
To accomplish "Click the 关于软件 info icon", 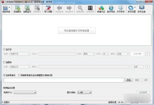I will 120,9.
